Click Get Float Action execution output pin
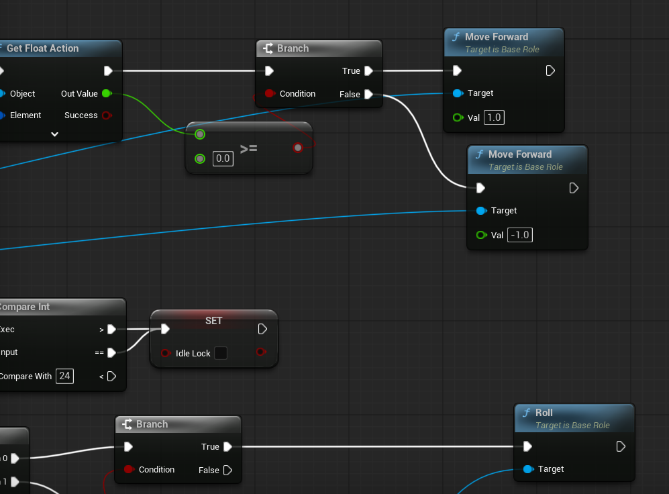This screenshot has height=494, width=669. click(x=108, y=71)
